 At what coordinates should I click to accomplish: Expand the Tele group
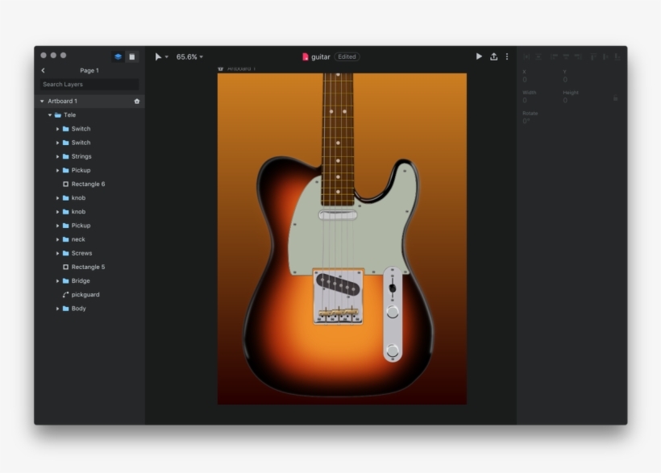click(49, 114)
